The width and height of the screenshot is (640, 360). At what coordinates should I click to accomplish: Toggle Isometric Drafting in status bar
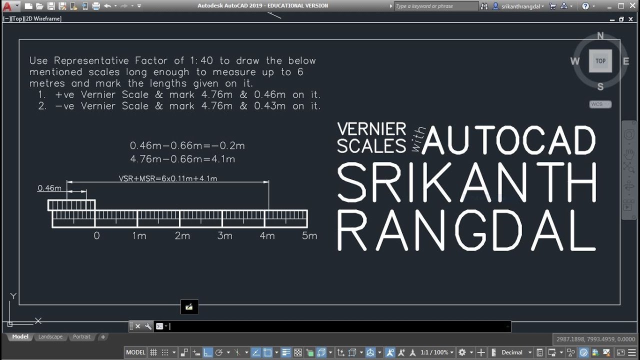[x=237, y=352]
